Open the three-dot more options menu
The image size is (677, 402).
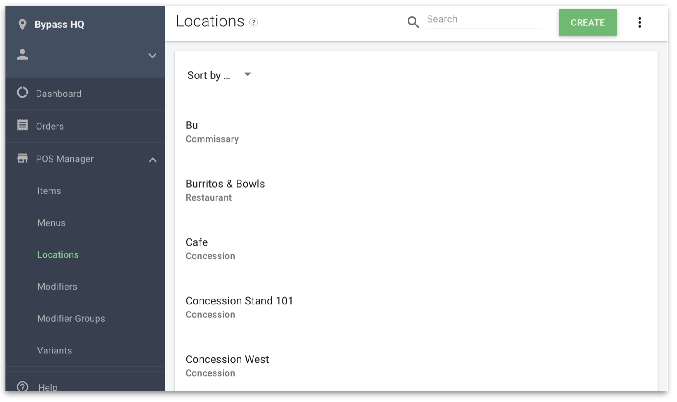640,22
